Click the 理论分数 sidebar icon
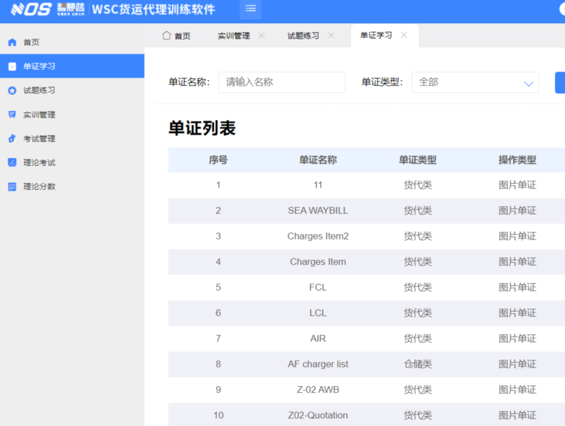 [12, 186]
